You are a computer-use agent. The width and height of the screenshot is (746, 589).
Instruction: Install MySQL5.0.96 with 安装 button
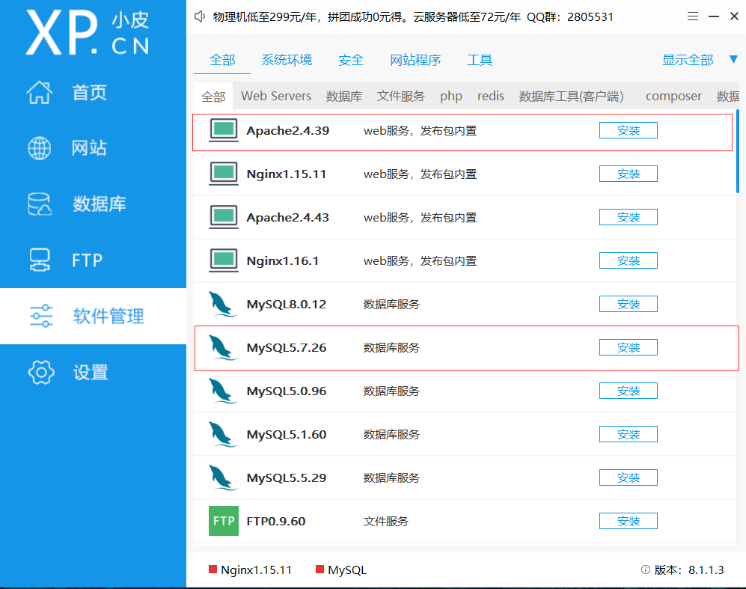click(628, 391)
